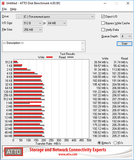Open the I/O Size minimum 512 B dropdown
Image resolution: width=134 pixels, height=160 pixels.
click(33, 23)
